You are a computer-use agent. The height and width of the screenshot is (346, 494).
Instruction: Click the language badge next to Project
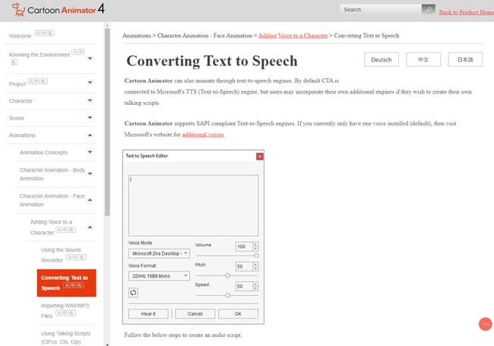click(x=37, y=81)
